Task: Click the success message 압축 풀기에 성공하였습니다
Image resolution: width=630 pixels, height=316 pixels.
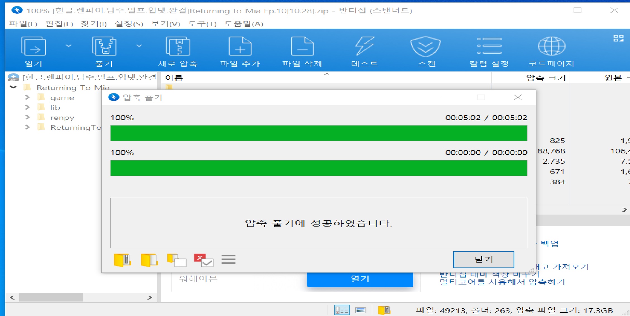Action: point(319,223)
